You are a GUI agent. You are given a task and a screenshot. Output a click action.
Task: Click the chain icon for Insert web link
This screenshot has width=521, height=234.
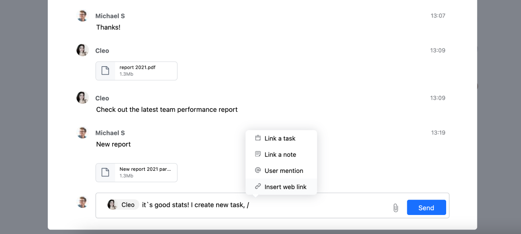(x=258, y=186)
